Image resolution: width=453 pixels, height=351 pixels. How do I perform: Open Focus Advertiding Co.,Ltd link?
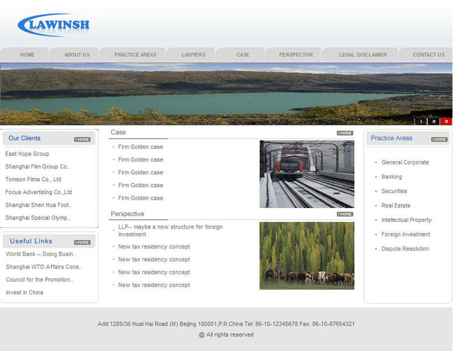(38, 192)
